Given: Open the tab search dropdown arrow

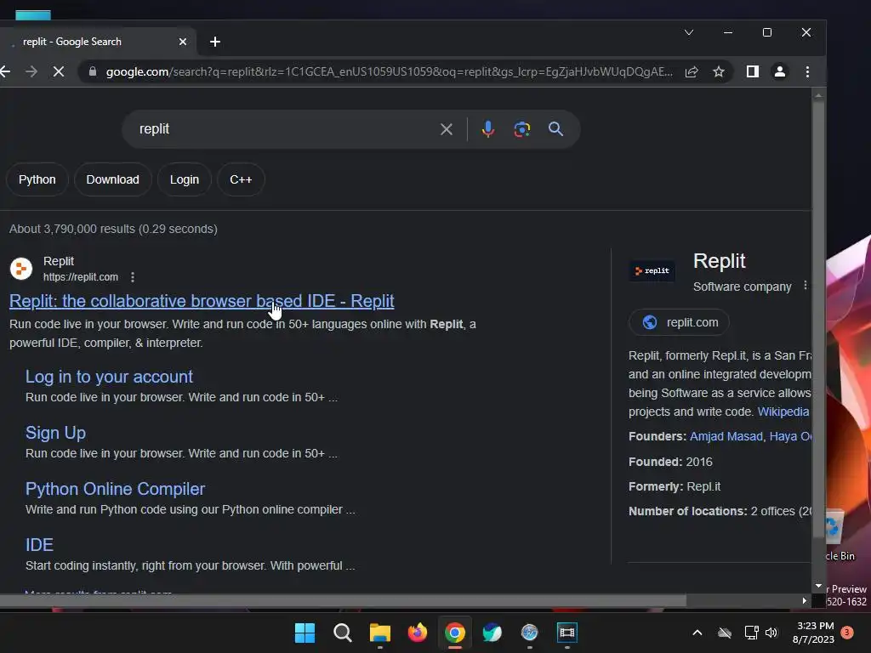Looking at the screenshot, I should (689, 32).
